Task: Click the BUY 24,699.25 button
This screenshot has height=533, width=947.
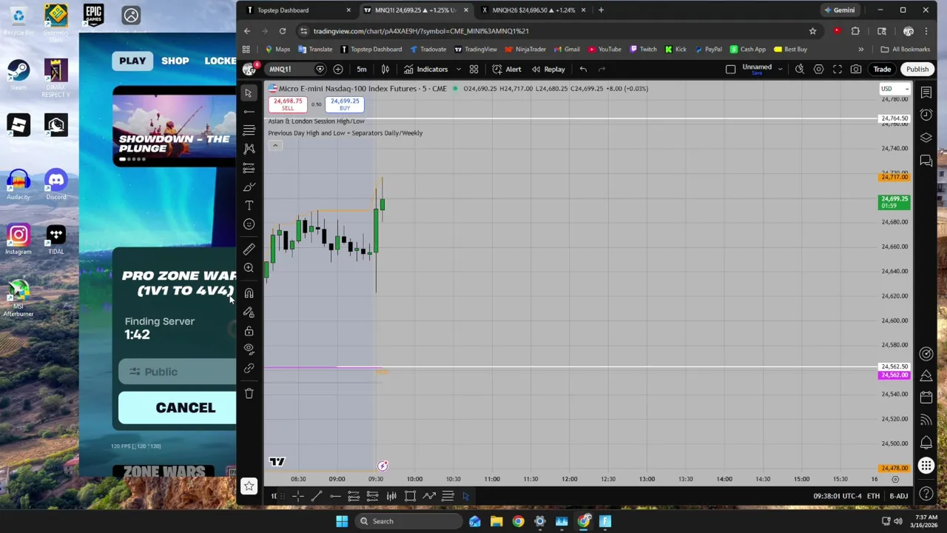Action: coord(345,104)
